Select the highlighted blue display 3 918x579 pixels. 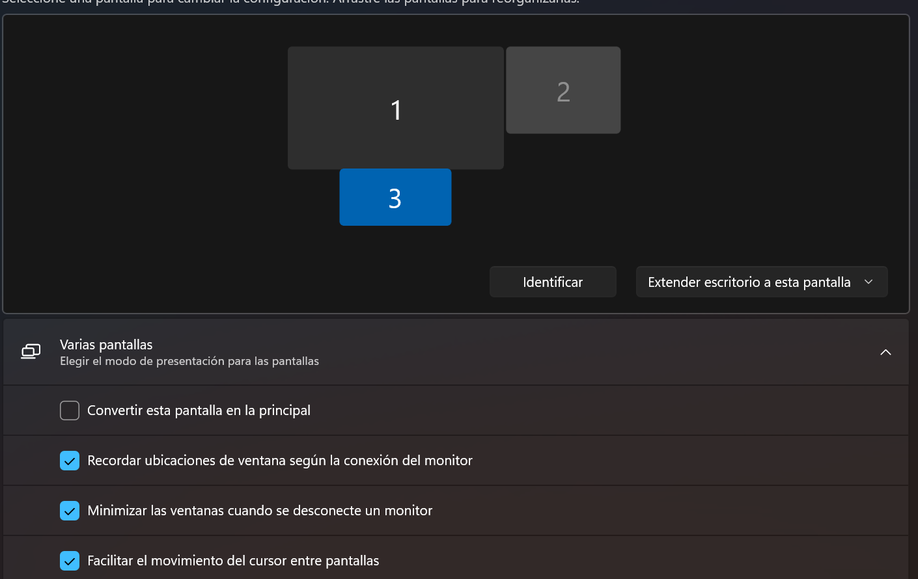pos(395,197)
